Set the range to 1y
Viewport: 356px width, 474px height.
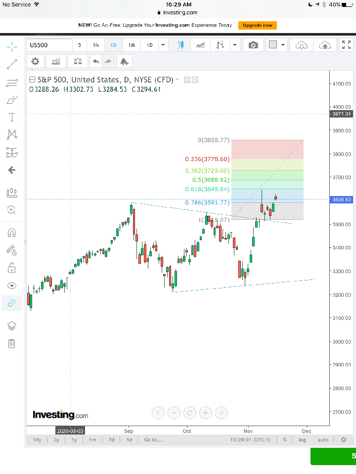pos(74,440)
